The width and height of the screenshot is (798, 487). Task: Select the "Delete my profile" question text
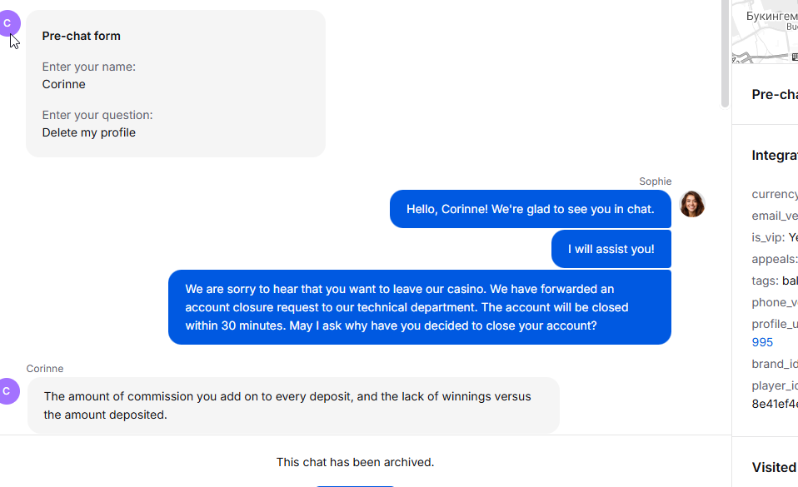pyautogui.click(x=89, y=132)
